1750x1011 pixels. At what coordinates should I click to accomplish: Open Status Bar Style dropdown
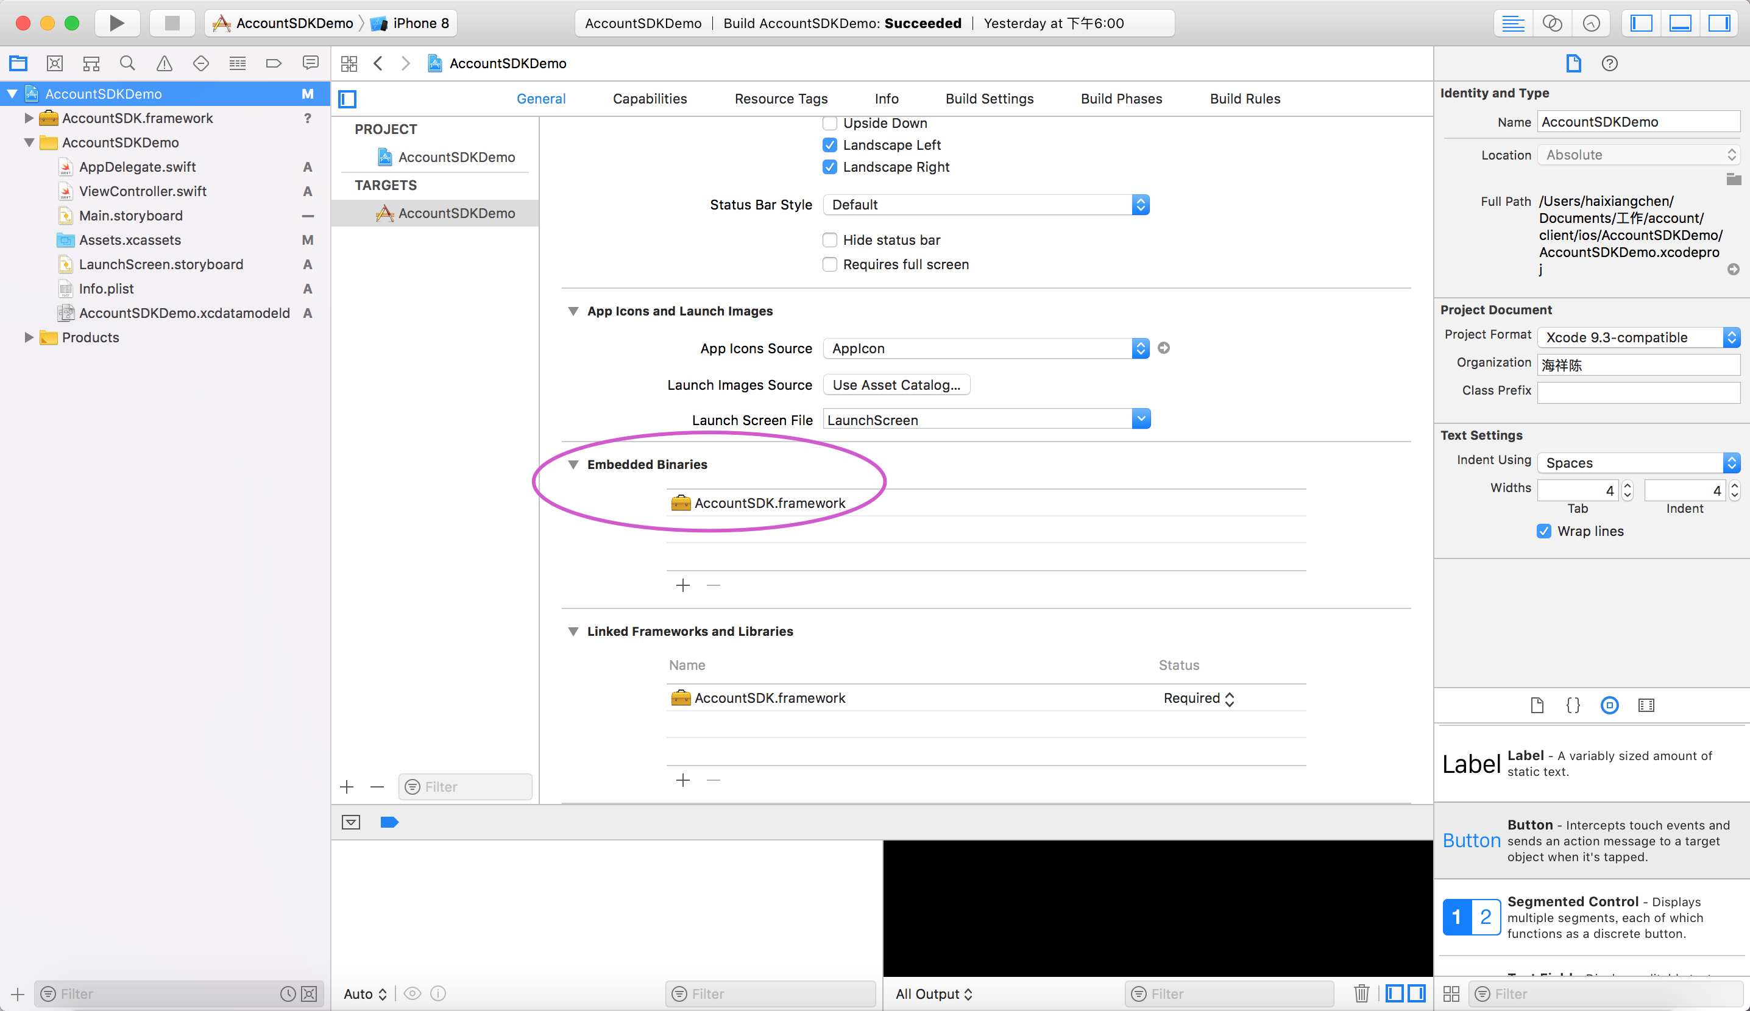coord(986,205)
